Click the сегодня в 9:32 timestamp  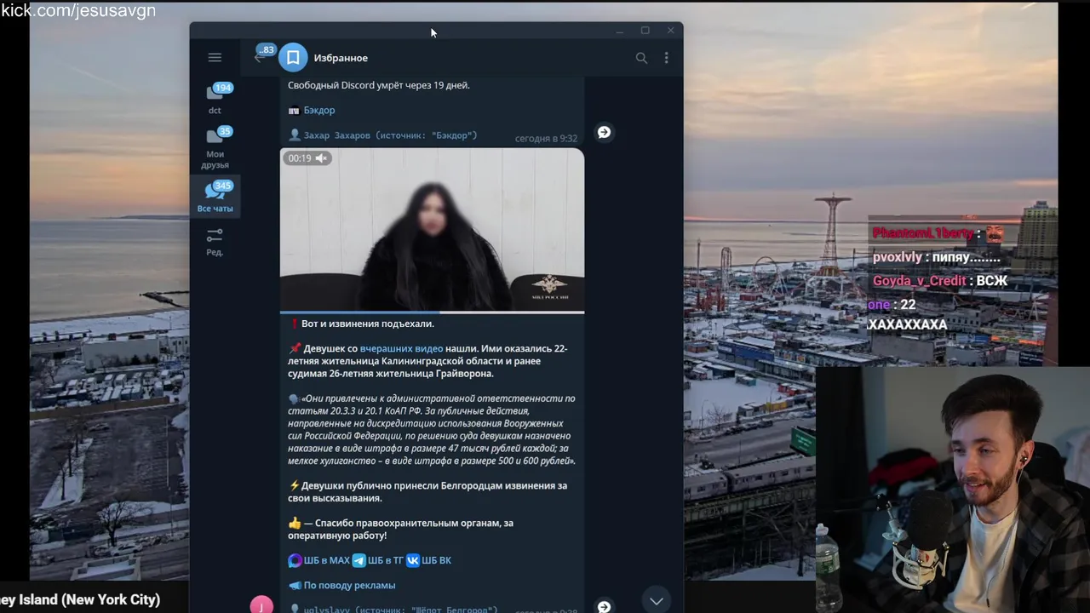546,138
